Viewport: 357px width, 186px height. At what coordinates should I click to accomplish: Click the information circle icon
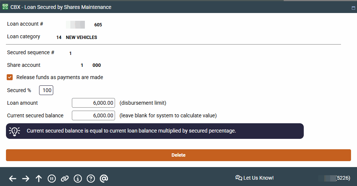coord(78,179)
